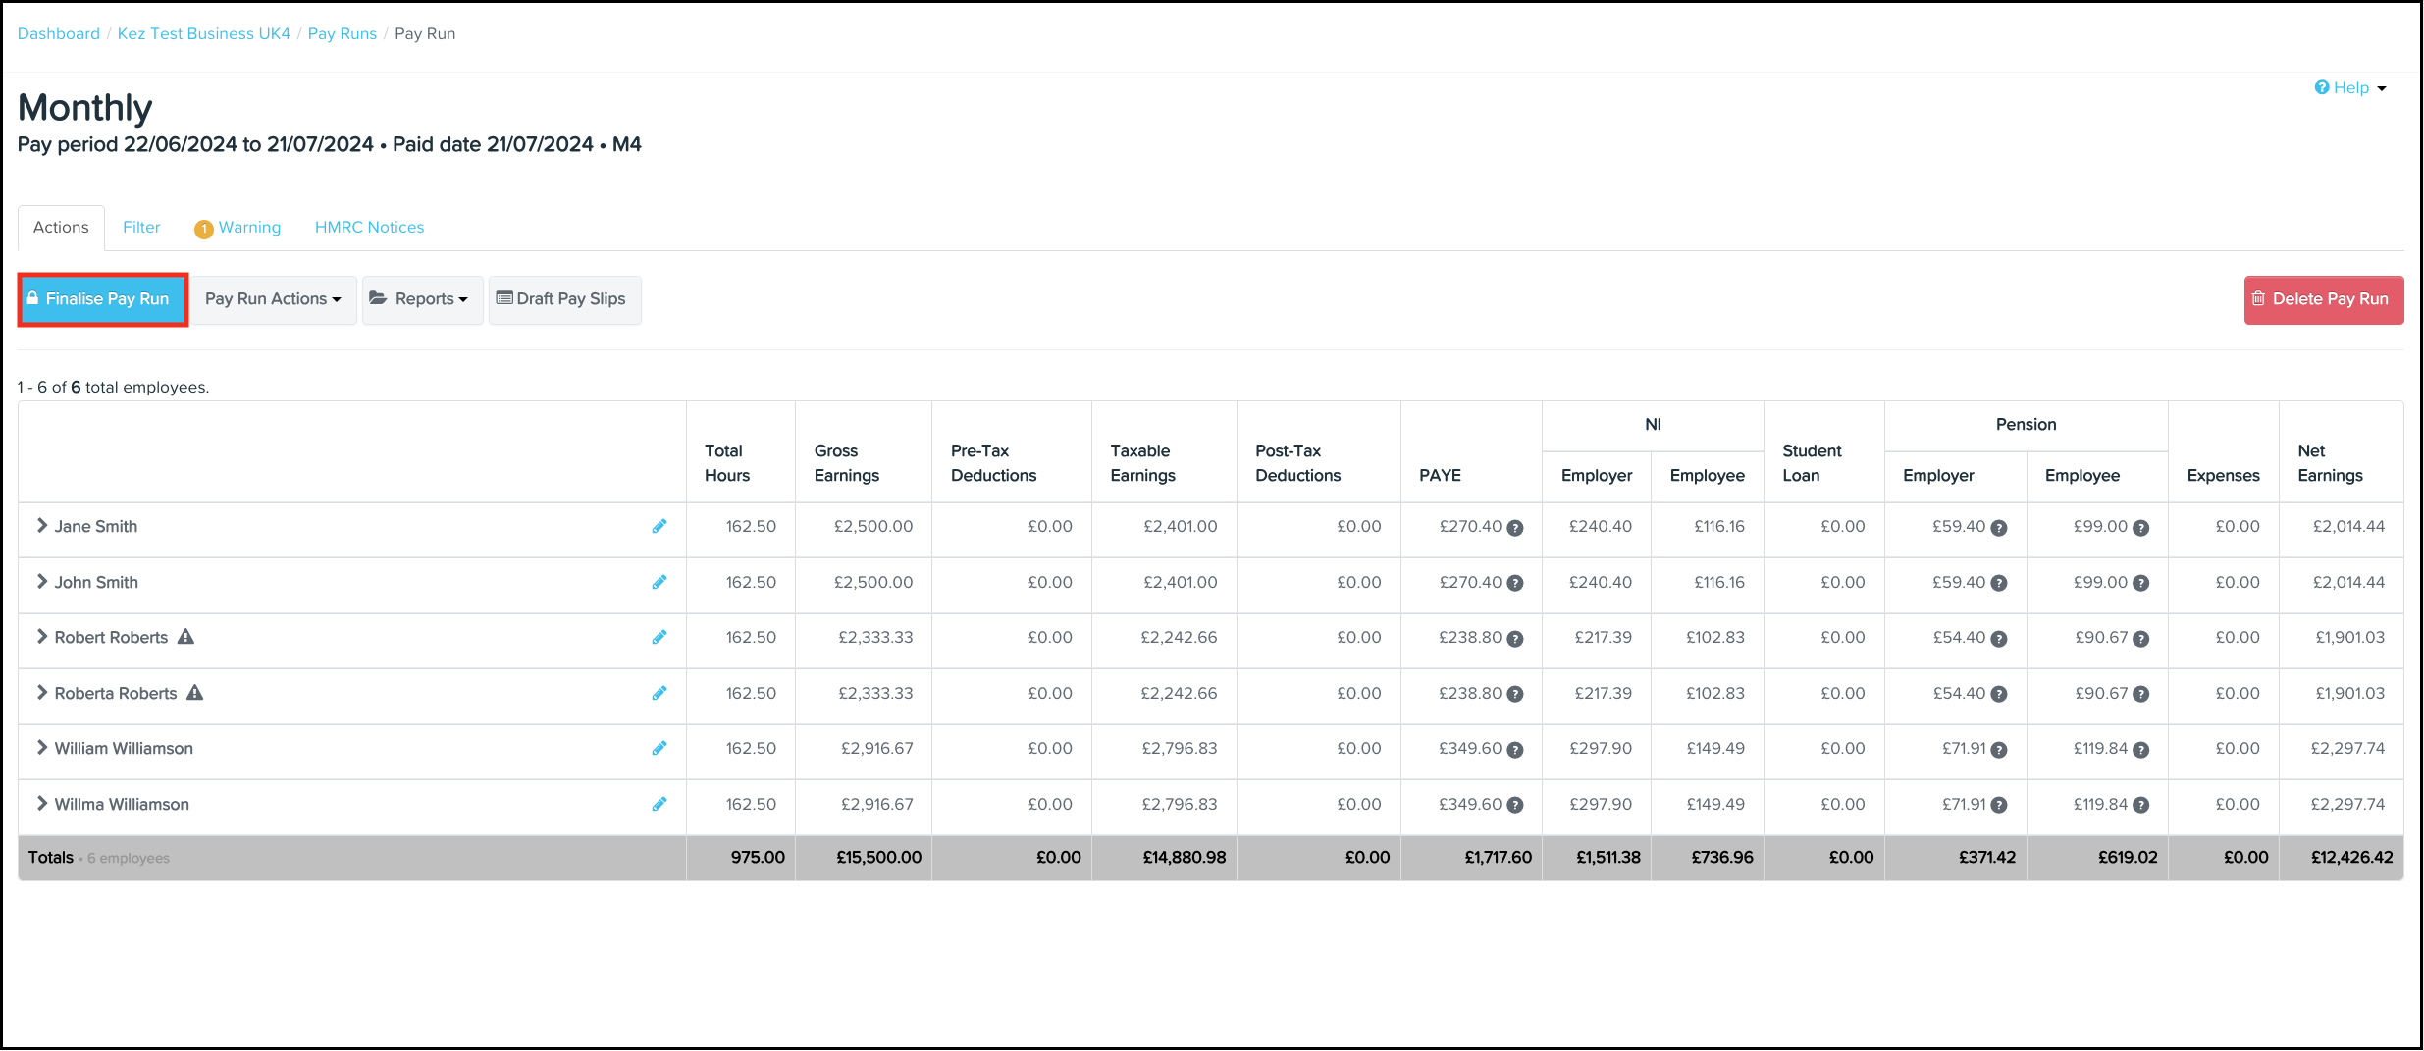
Task: Click the edit pencil for Willma Williamson
Action: coord(659,805)
